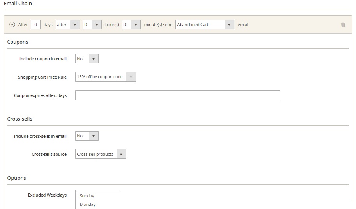Collapse the email chain row
Screen dimensions: 356x209
click(12, 25)
